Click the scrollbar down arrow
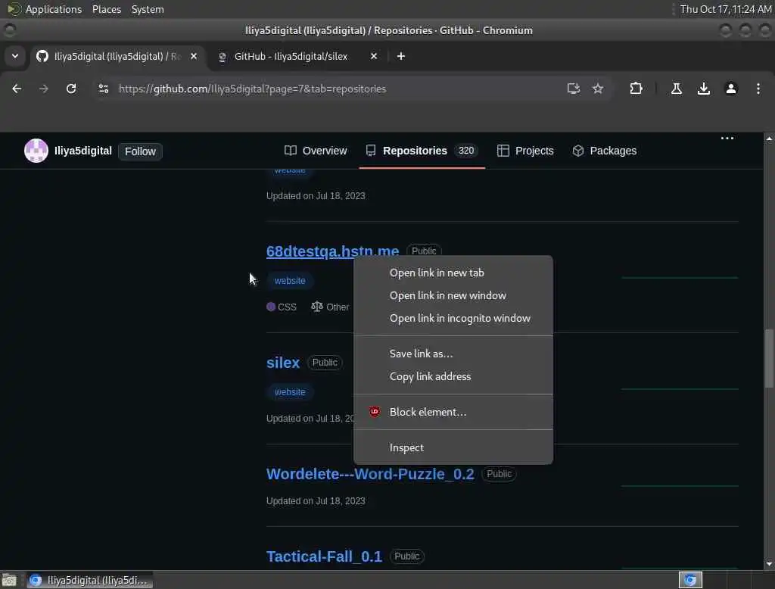Screen dimensions: 775x589 click(769, 564)
